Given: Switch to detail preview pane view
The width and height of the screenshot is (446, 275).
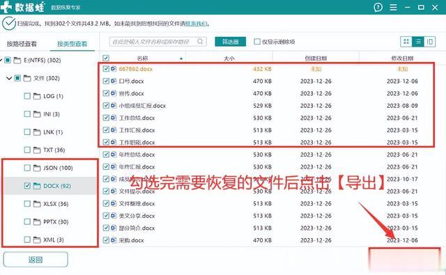Looking at the screenshot, I should click(x=430, y=42).
